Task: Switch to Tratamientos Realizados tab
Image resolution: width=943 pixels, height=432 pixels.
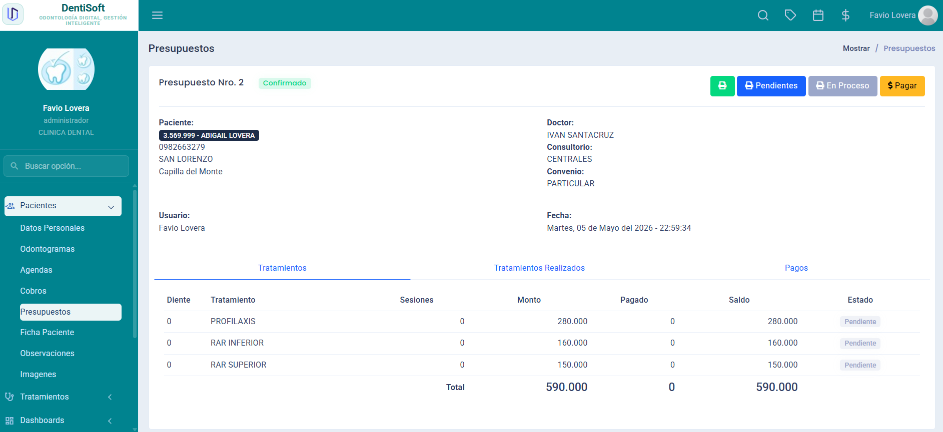Action: [x=539, y=268]
